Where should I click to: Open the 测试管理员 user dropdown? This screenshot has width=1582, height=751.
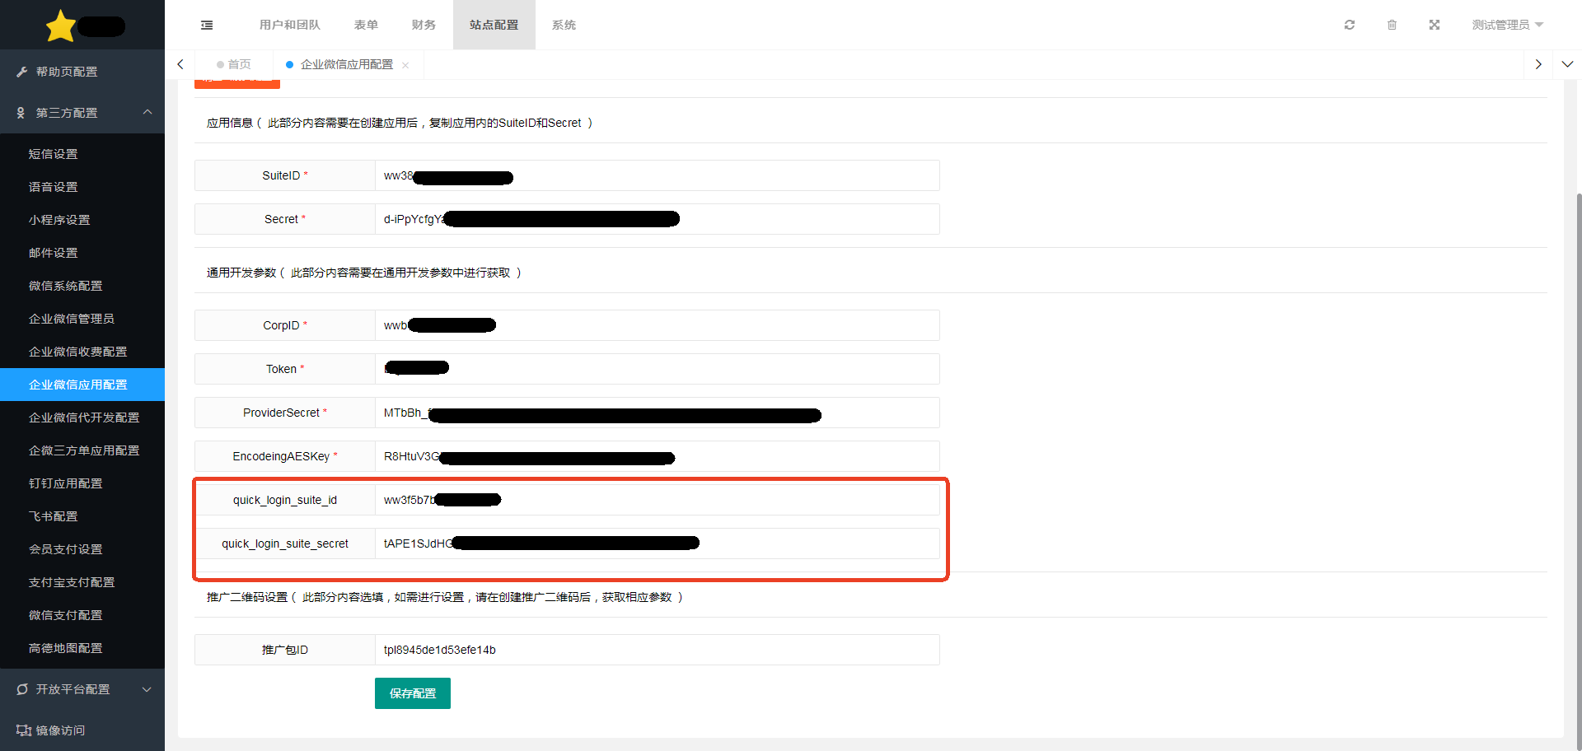tap(1507, 25)
